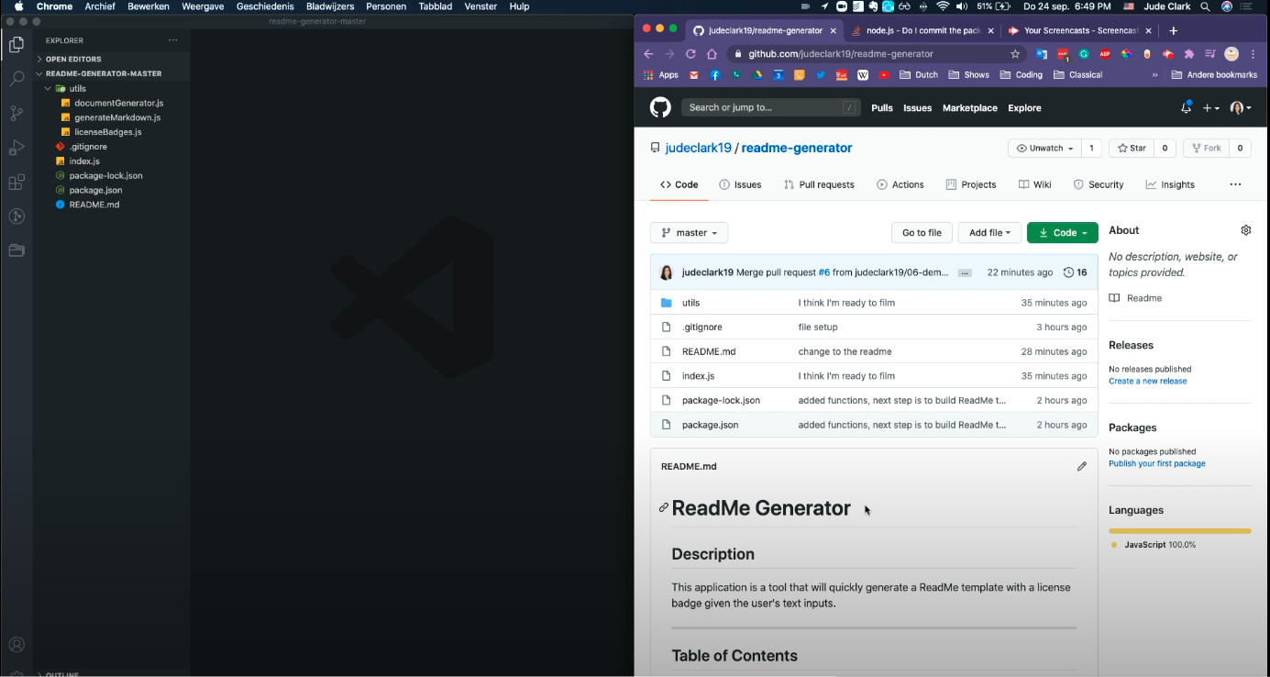Open a new Chrome tab
The height and width of the screenshot is (677, 1270).
point(1173,30)
